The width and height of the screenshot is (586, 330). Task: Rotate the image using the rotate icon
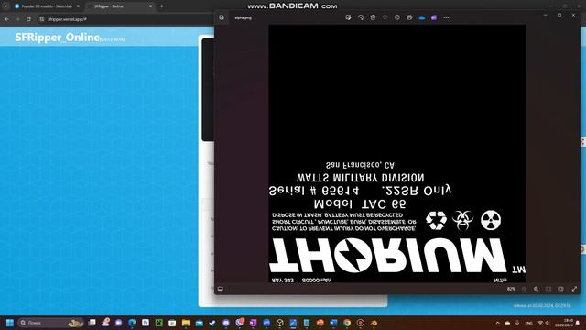[361, 17]
